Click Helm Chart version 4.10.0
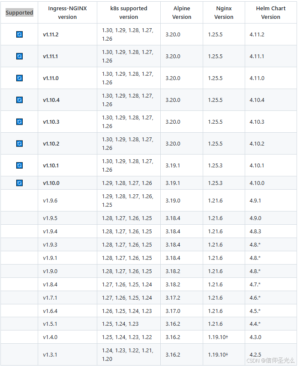The width and height of the screenshot is (300, 366). [x=257, y=183]
